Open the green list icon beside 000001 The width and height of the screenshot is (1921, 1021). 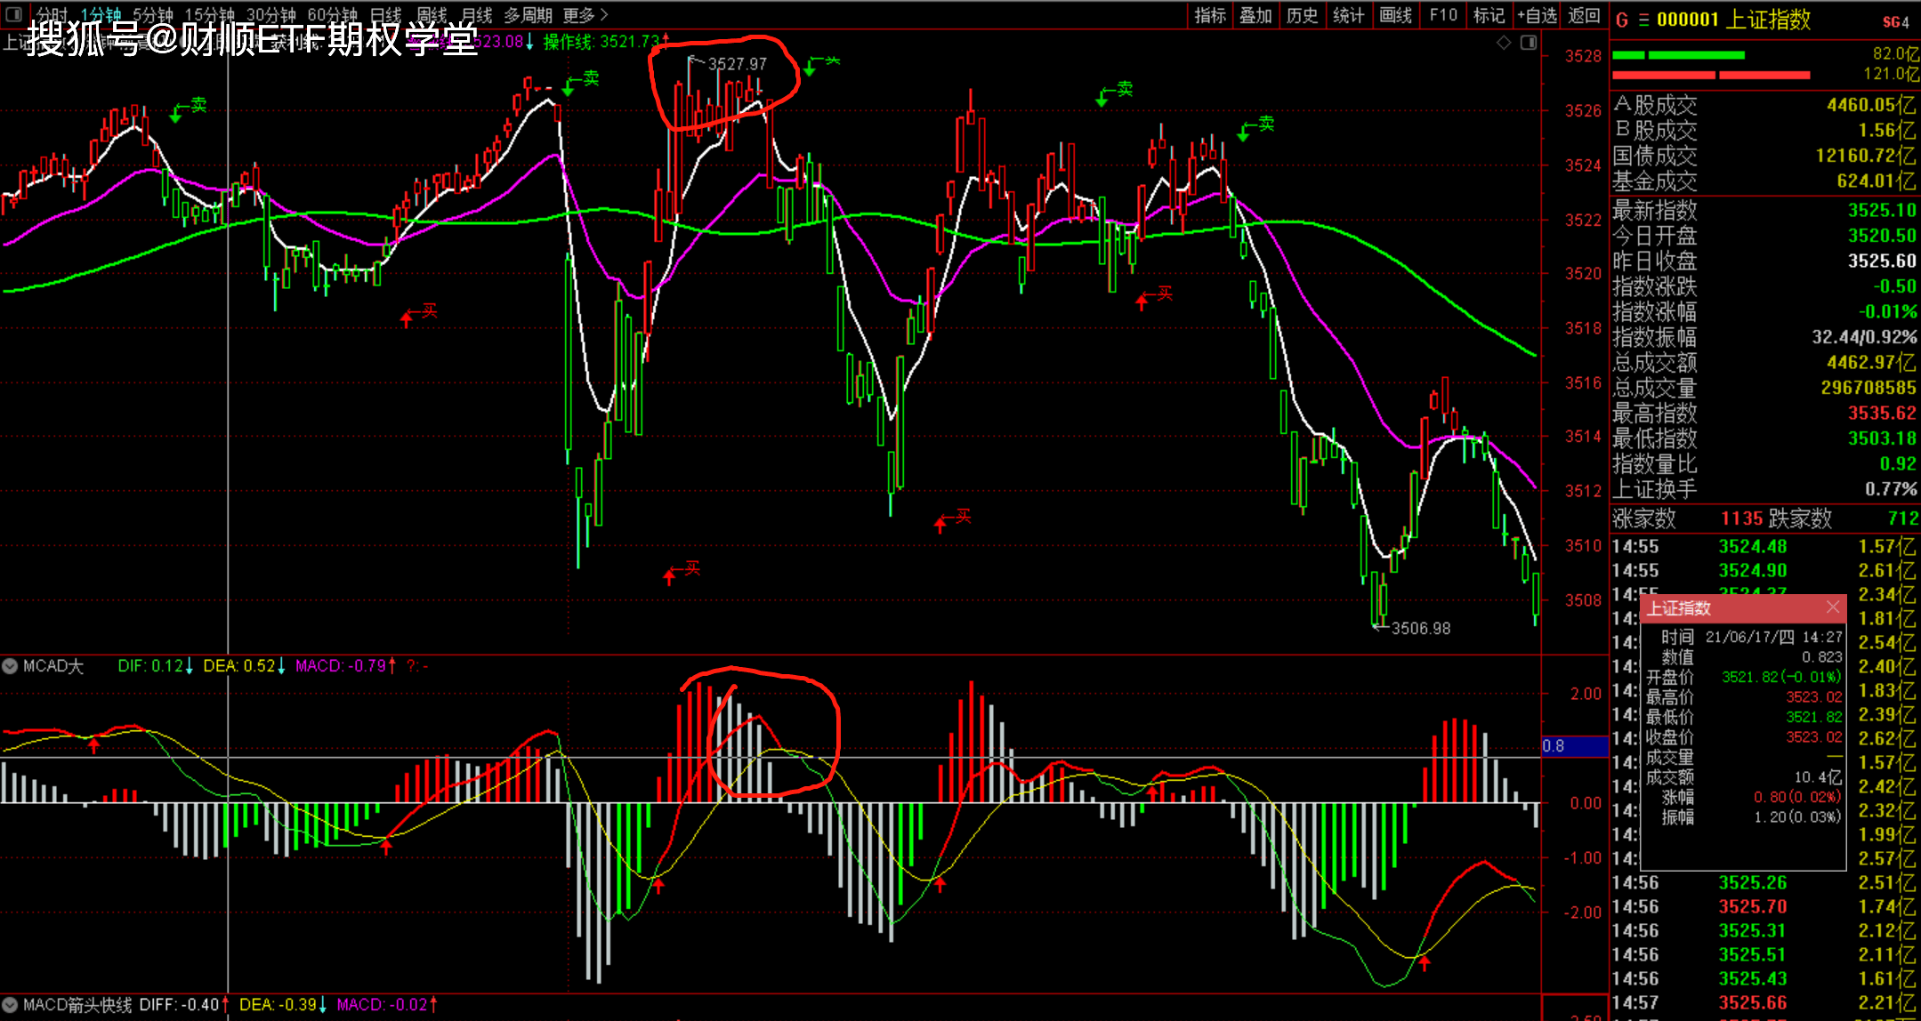point(1643,20)
